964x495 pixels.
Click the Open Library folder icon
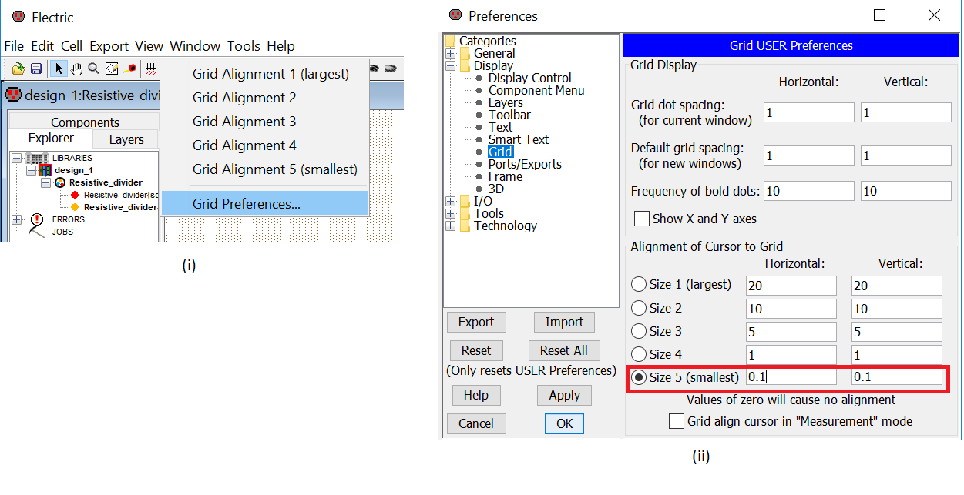click(18, 69)
